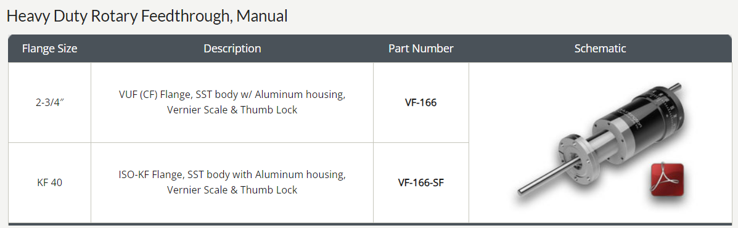Screen dimensions: 738x228
Task: Open the PDF schematic icon
Action: [x=667, y=179]
